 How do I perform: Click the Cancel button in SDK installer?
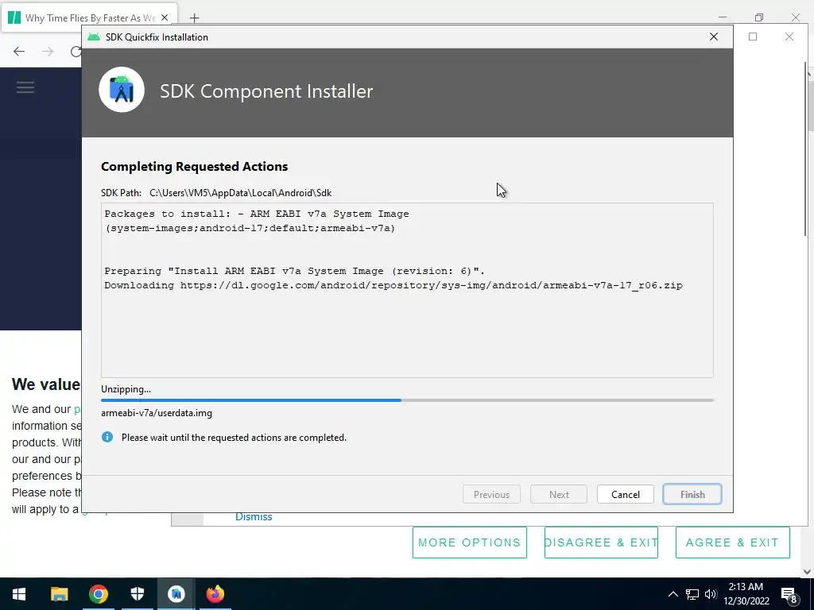(625, 494)
